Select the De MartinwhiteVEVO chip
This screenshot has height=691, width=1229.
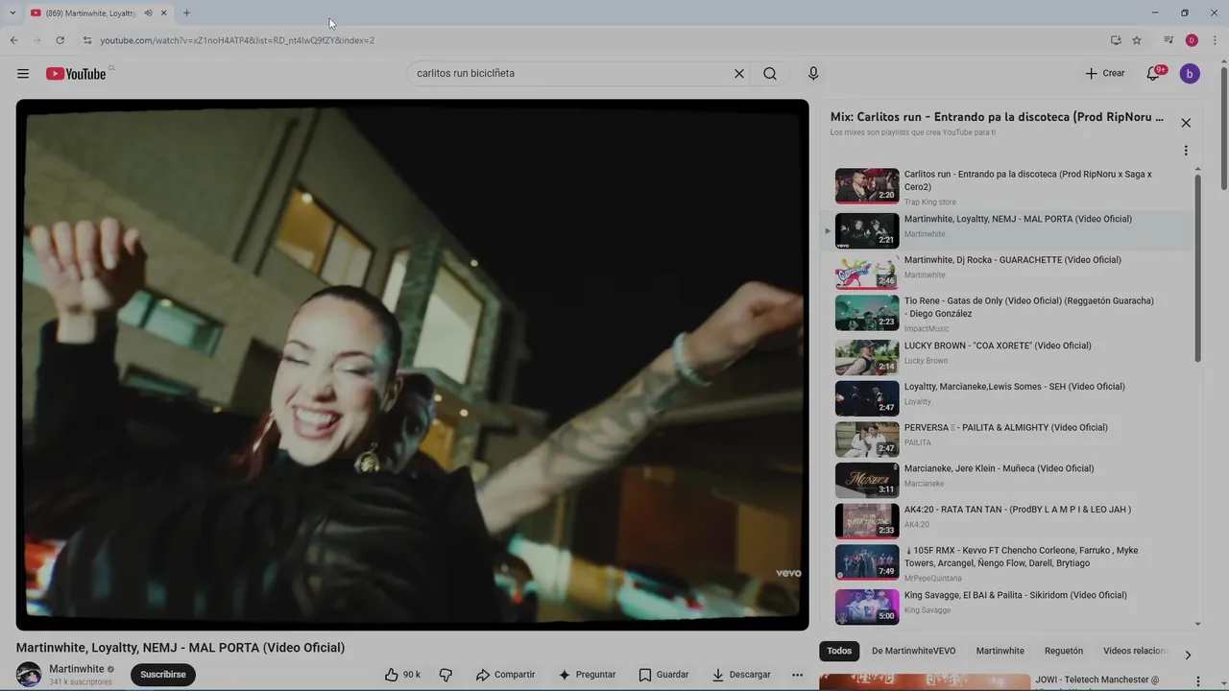[913, 651]
